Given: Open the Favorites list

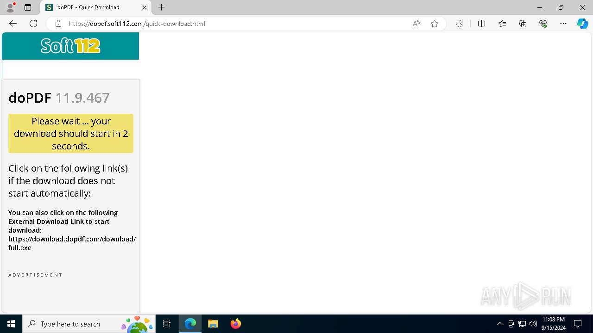Looking at the screenshot, I should tap(502, 24).
